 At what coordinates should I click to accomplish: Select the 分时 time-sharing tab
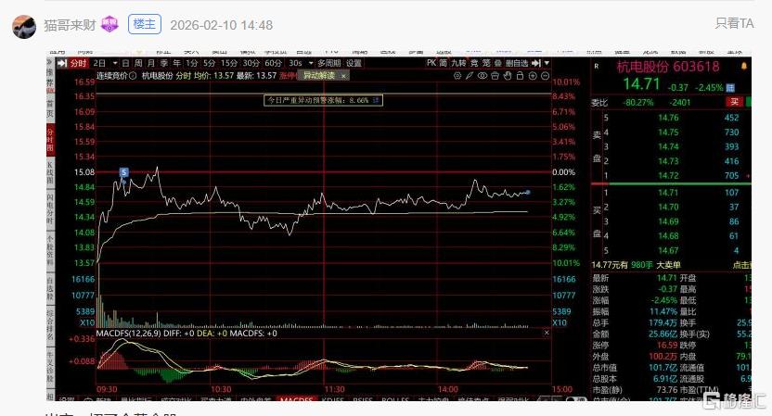point(78,63)
